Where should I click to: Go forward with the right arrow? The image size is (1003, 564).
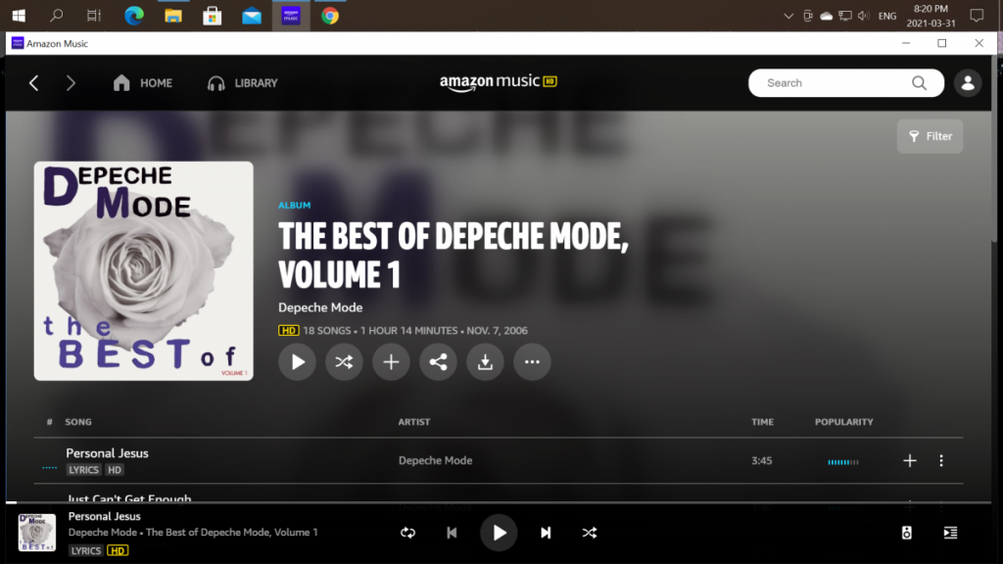71,83
